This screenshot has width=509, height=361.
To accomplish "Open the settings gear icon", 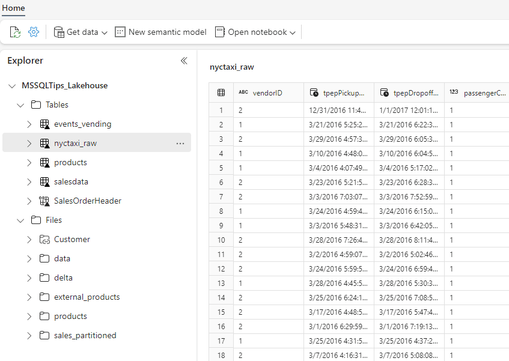I will pos(34,32).
